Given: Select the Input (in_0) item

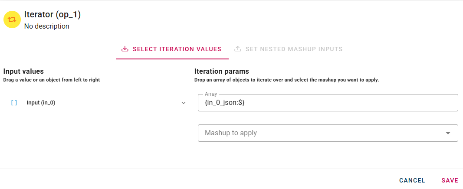Looking at the screenshot, I should pyautogui.click(x=41, y=103).
